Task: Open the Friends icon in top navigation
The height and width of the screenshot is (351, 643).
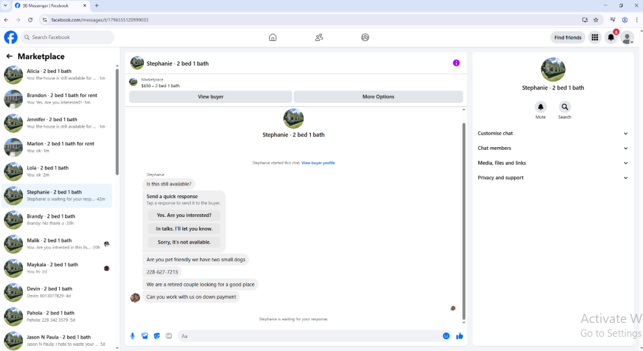Action: tap(319, 37)
